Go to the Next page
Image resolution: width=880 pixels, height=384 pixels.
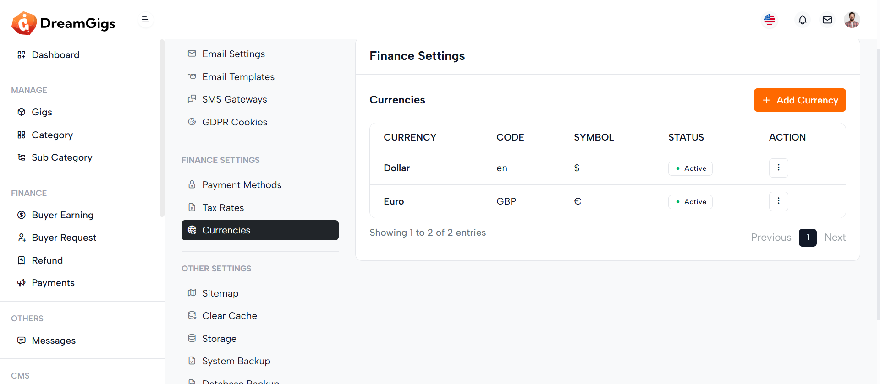tap(835, 238)
